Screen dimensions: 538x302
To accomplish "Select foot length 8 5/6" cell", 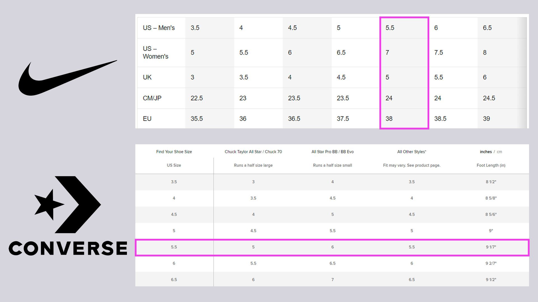I will (x=491, y=214).
